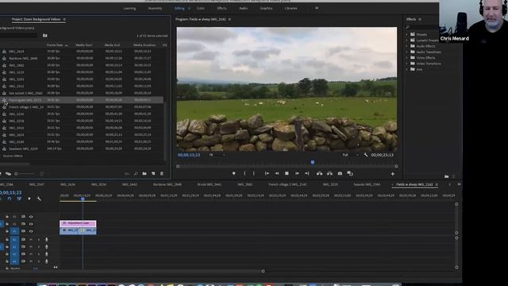Viewport: 508px width, 286px height.
Task: Click the Add Markers tool in timeline header
Action: pos(29,199)
